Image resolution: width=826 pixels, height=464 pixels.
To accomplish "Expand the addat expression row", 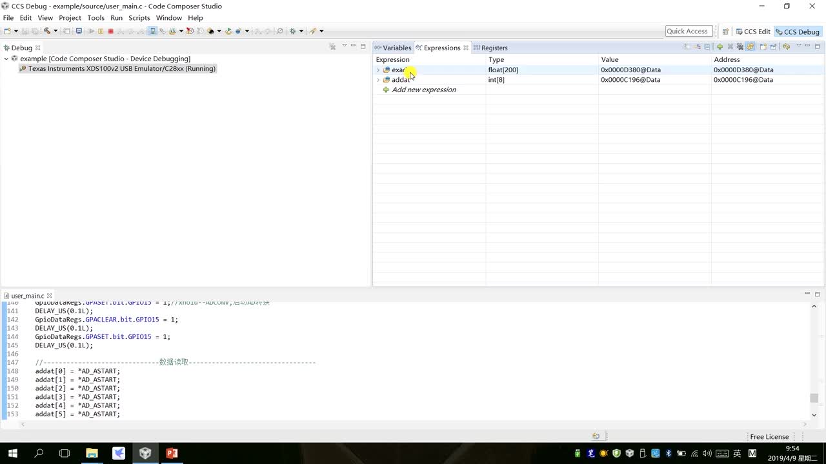I will tap(378, 80).
